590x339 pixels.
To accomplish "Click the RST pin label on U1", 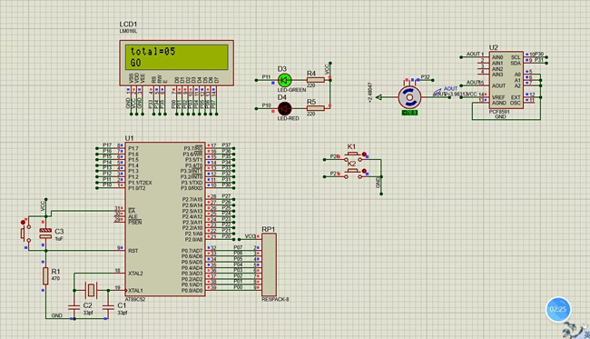I will (133, 251).
